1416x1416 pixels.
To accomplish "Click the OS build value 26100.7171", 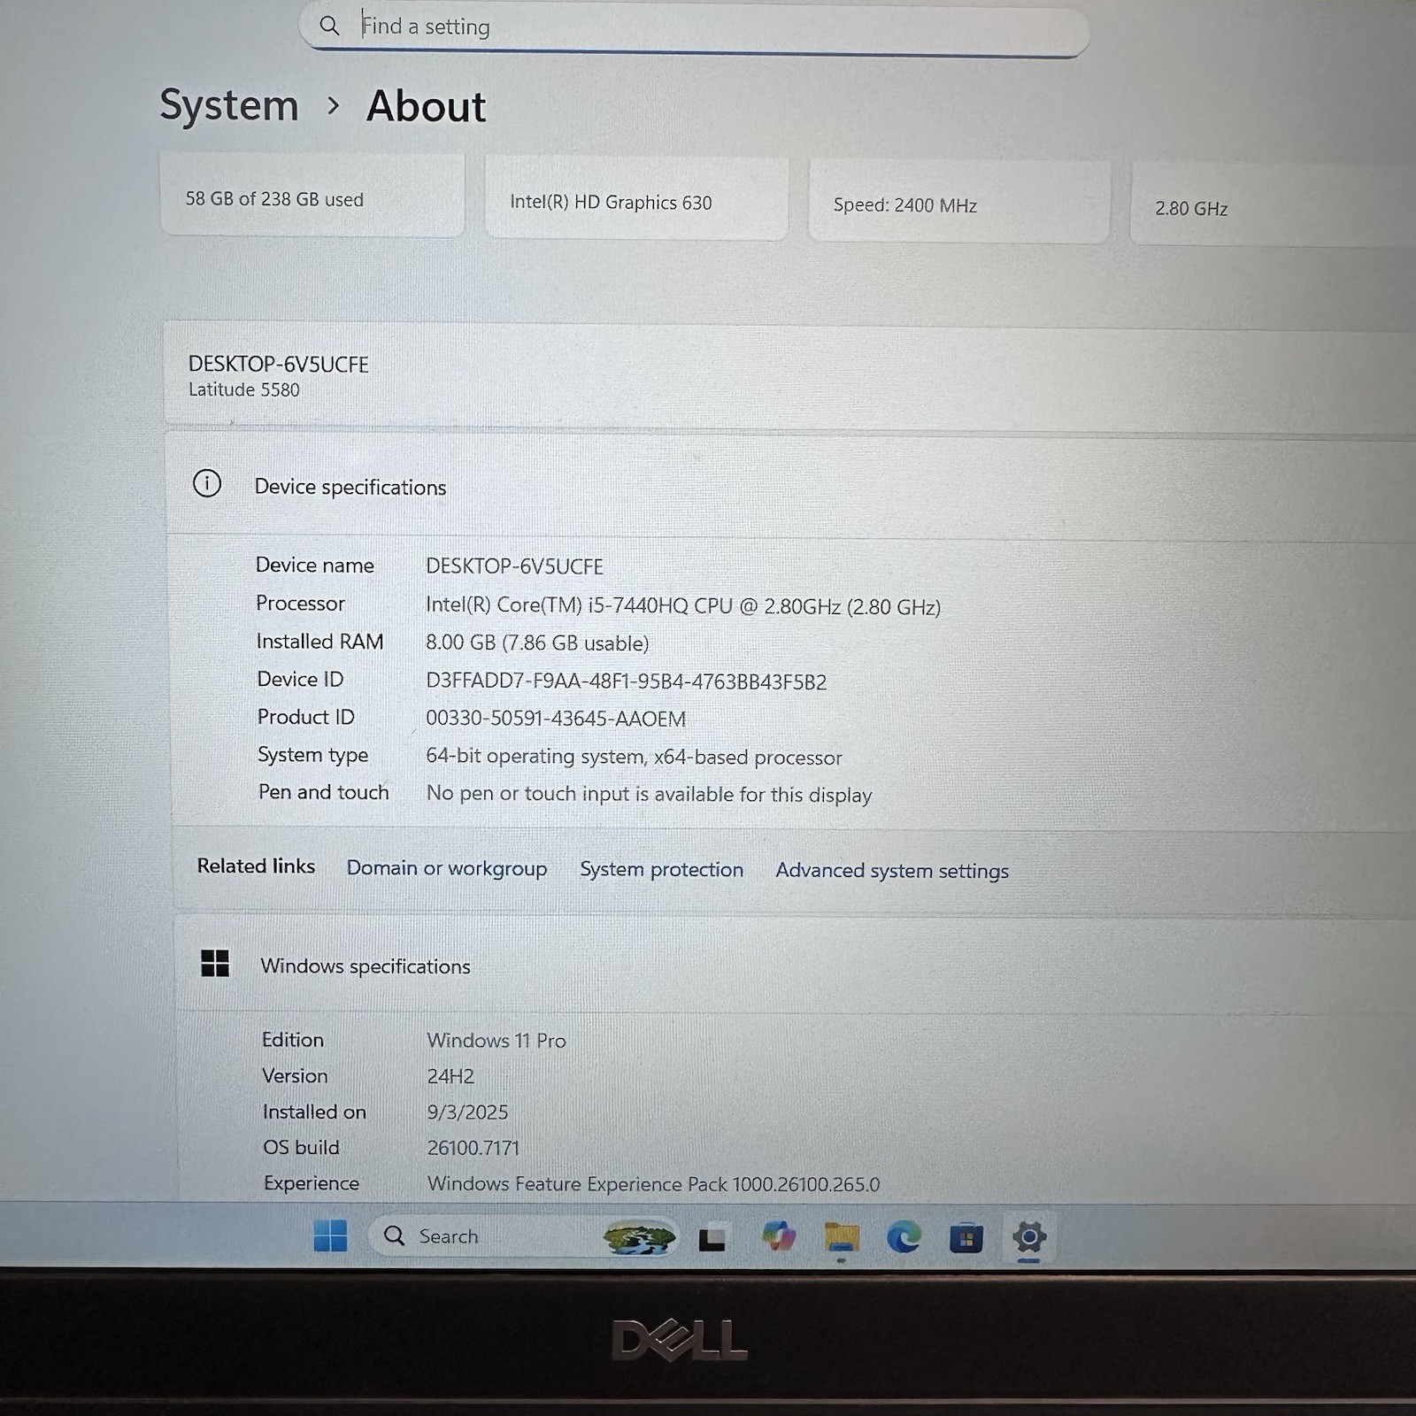I will (x=473, y=1148).
